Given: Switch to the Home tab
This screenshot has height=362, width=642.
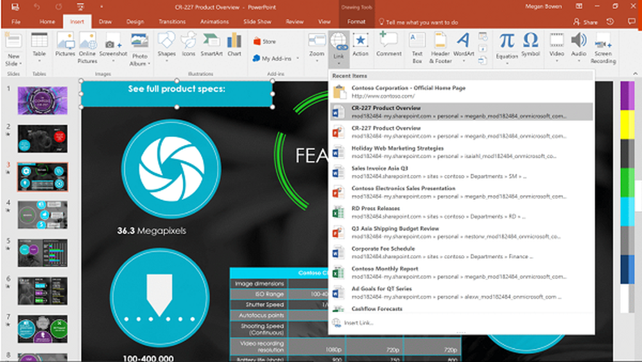Looking at the screenshot, I should pyautogui.click(x=47, y=22).
